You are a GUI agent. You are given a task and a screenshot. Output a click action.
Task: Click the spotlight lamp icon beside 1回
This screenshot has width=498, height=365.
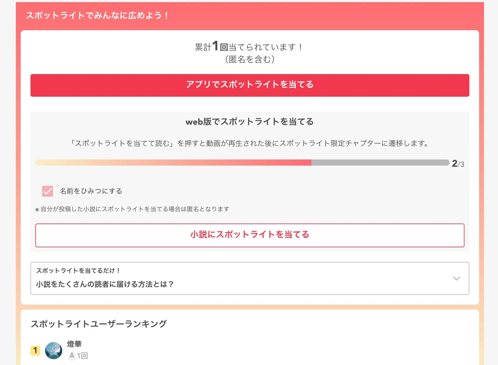tap(72, 356)
